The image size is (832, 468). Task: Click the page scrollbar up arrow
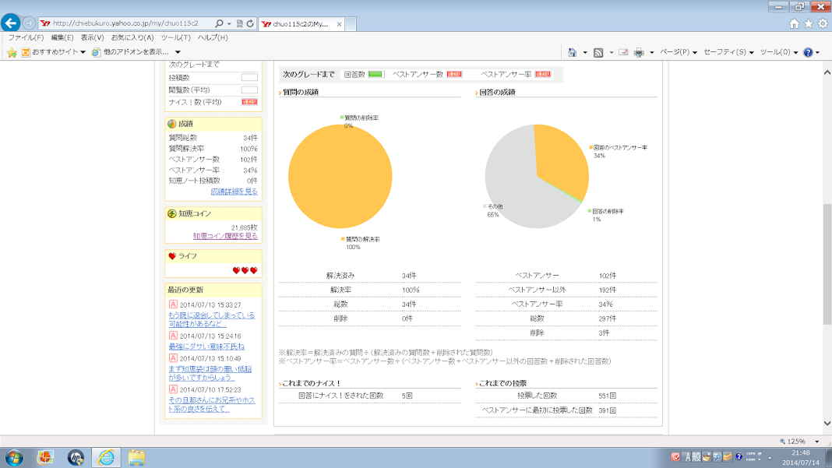click(827, 72)
